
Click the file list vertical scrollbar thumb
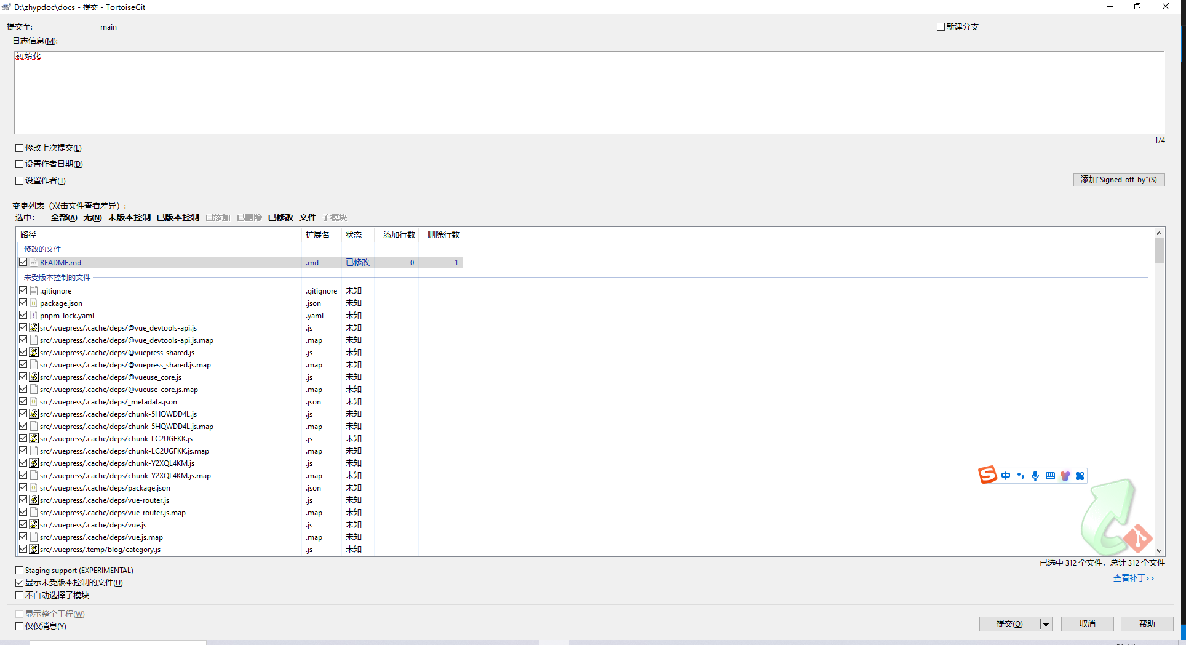1159,250
